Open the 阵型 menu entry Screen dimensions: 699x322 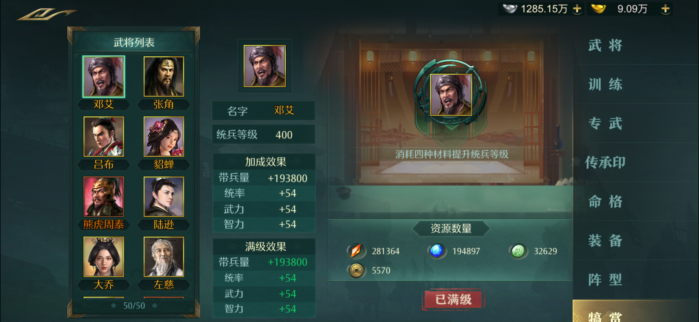coord(605,280)
